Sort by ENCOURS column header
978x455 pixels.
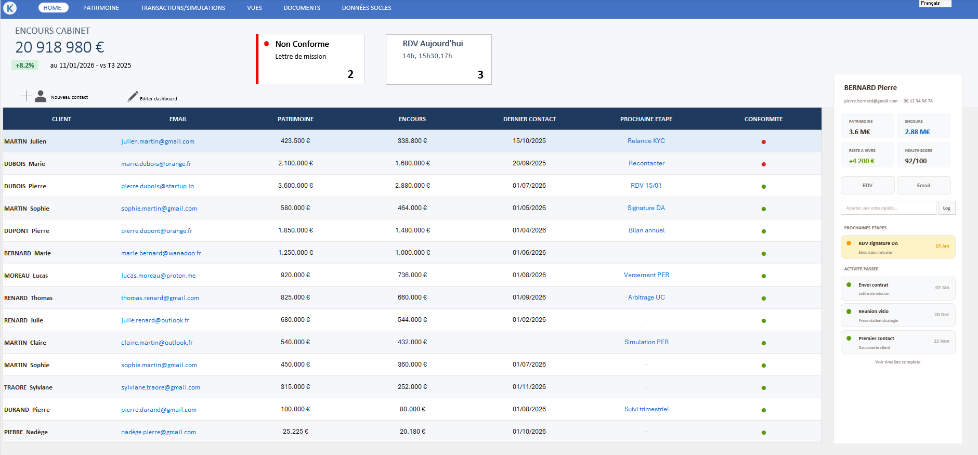click(412, 119)
